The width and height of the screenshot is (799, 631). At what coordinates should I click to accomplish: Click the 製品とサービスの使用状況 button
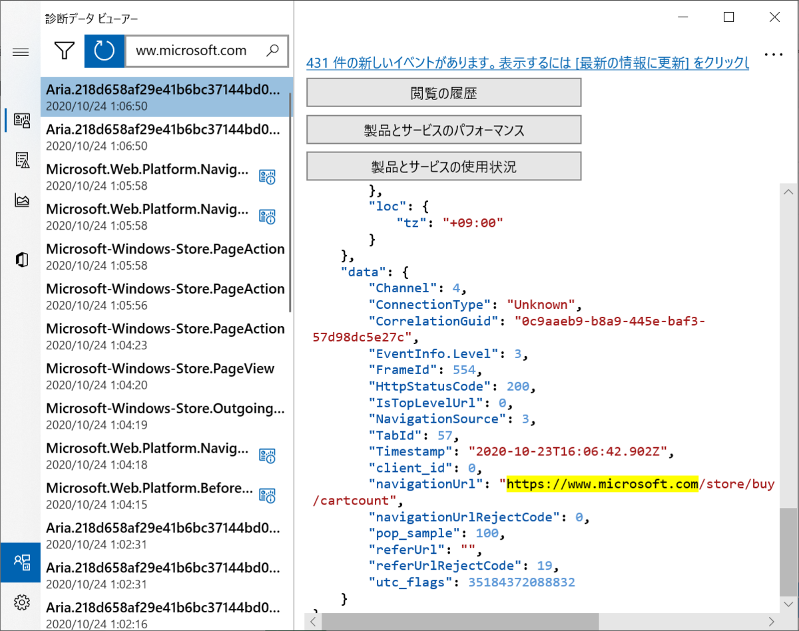(x=443, y=166)
